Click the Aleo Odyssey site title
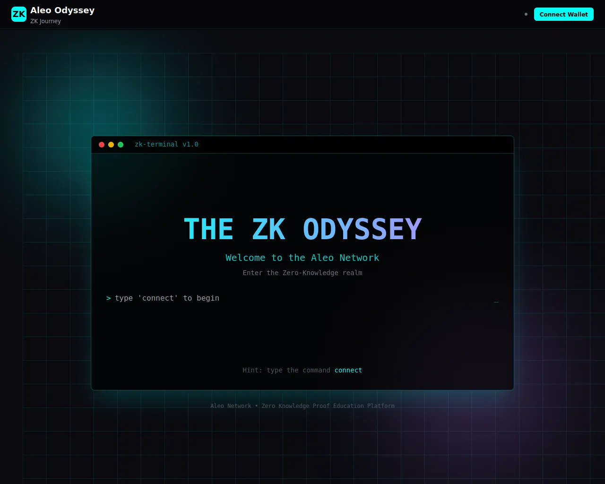 pyautogui.click(x=62, y=10)
